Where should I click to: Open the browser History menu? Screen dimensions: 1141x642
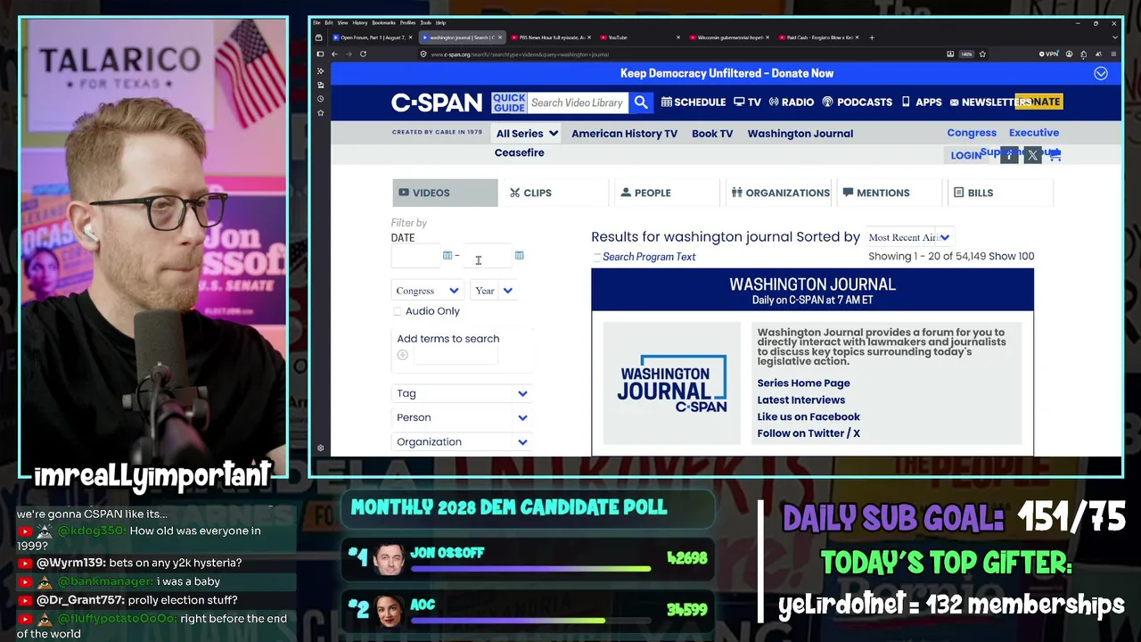click(x=359, y=22)
